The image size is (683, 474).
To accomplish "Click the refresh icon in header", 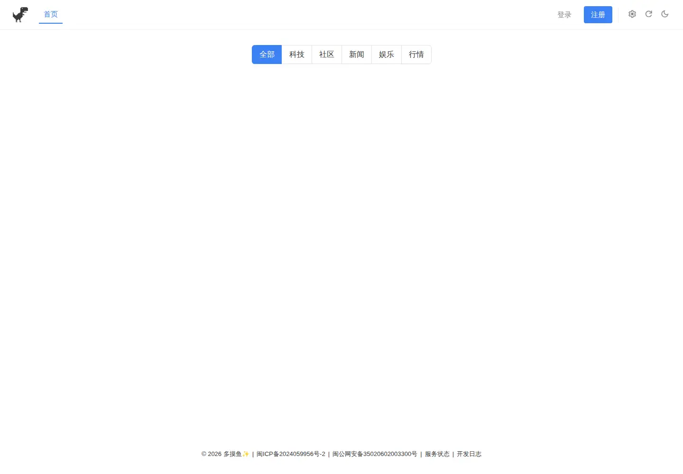I will pos(649,14).
